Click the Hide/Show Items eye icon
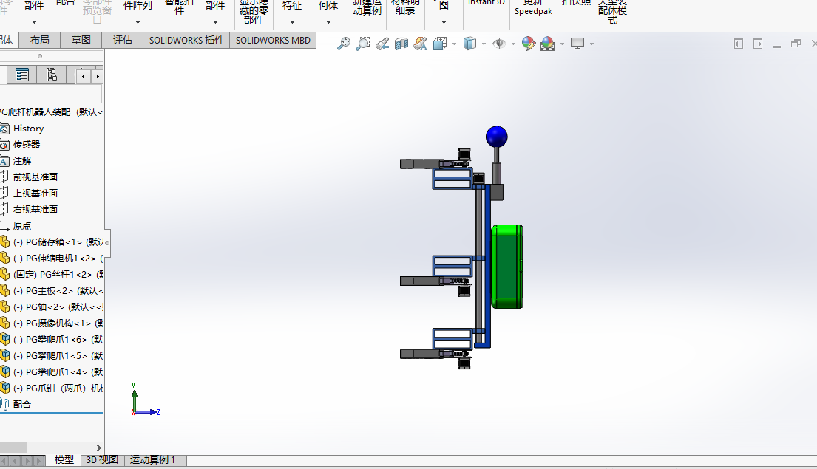817x469 pixels. [499, 44]
